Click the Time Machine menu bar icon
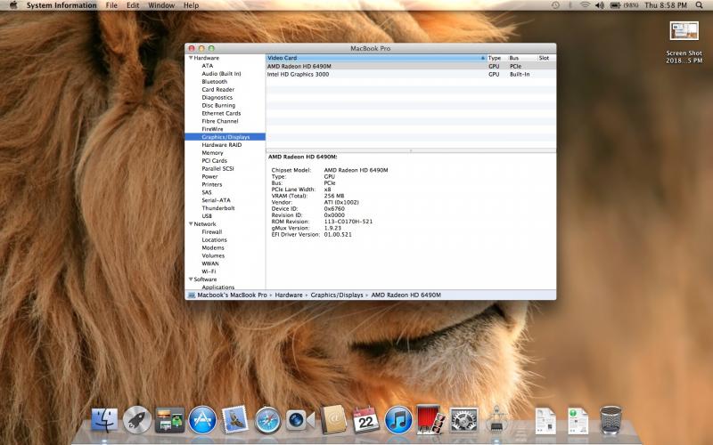Screen dimensions: 713x445 (555, 5)
